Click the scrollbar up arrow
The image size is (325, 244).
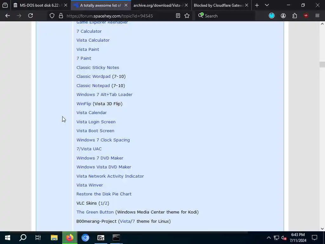pos(322,24)
